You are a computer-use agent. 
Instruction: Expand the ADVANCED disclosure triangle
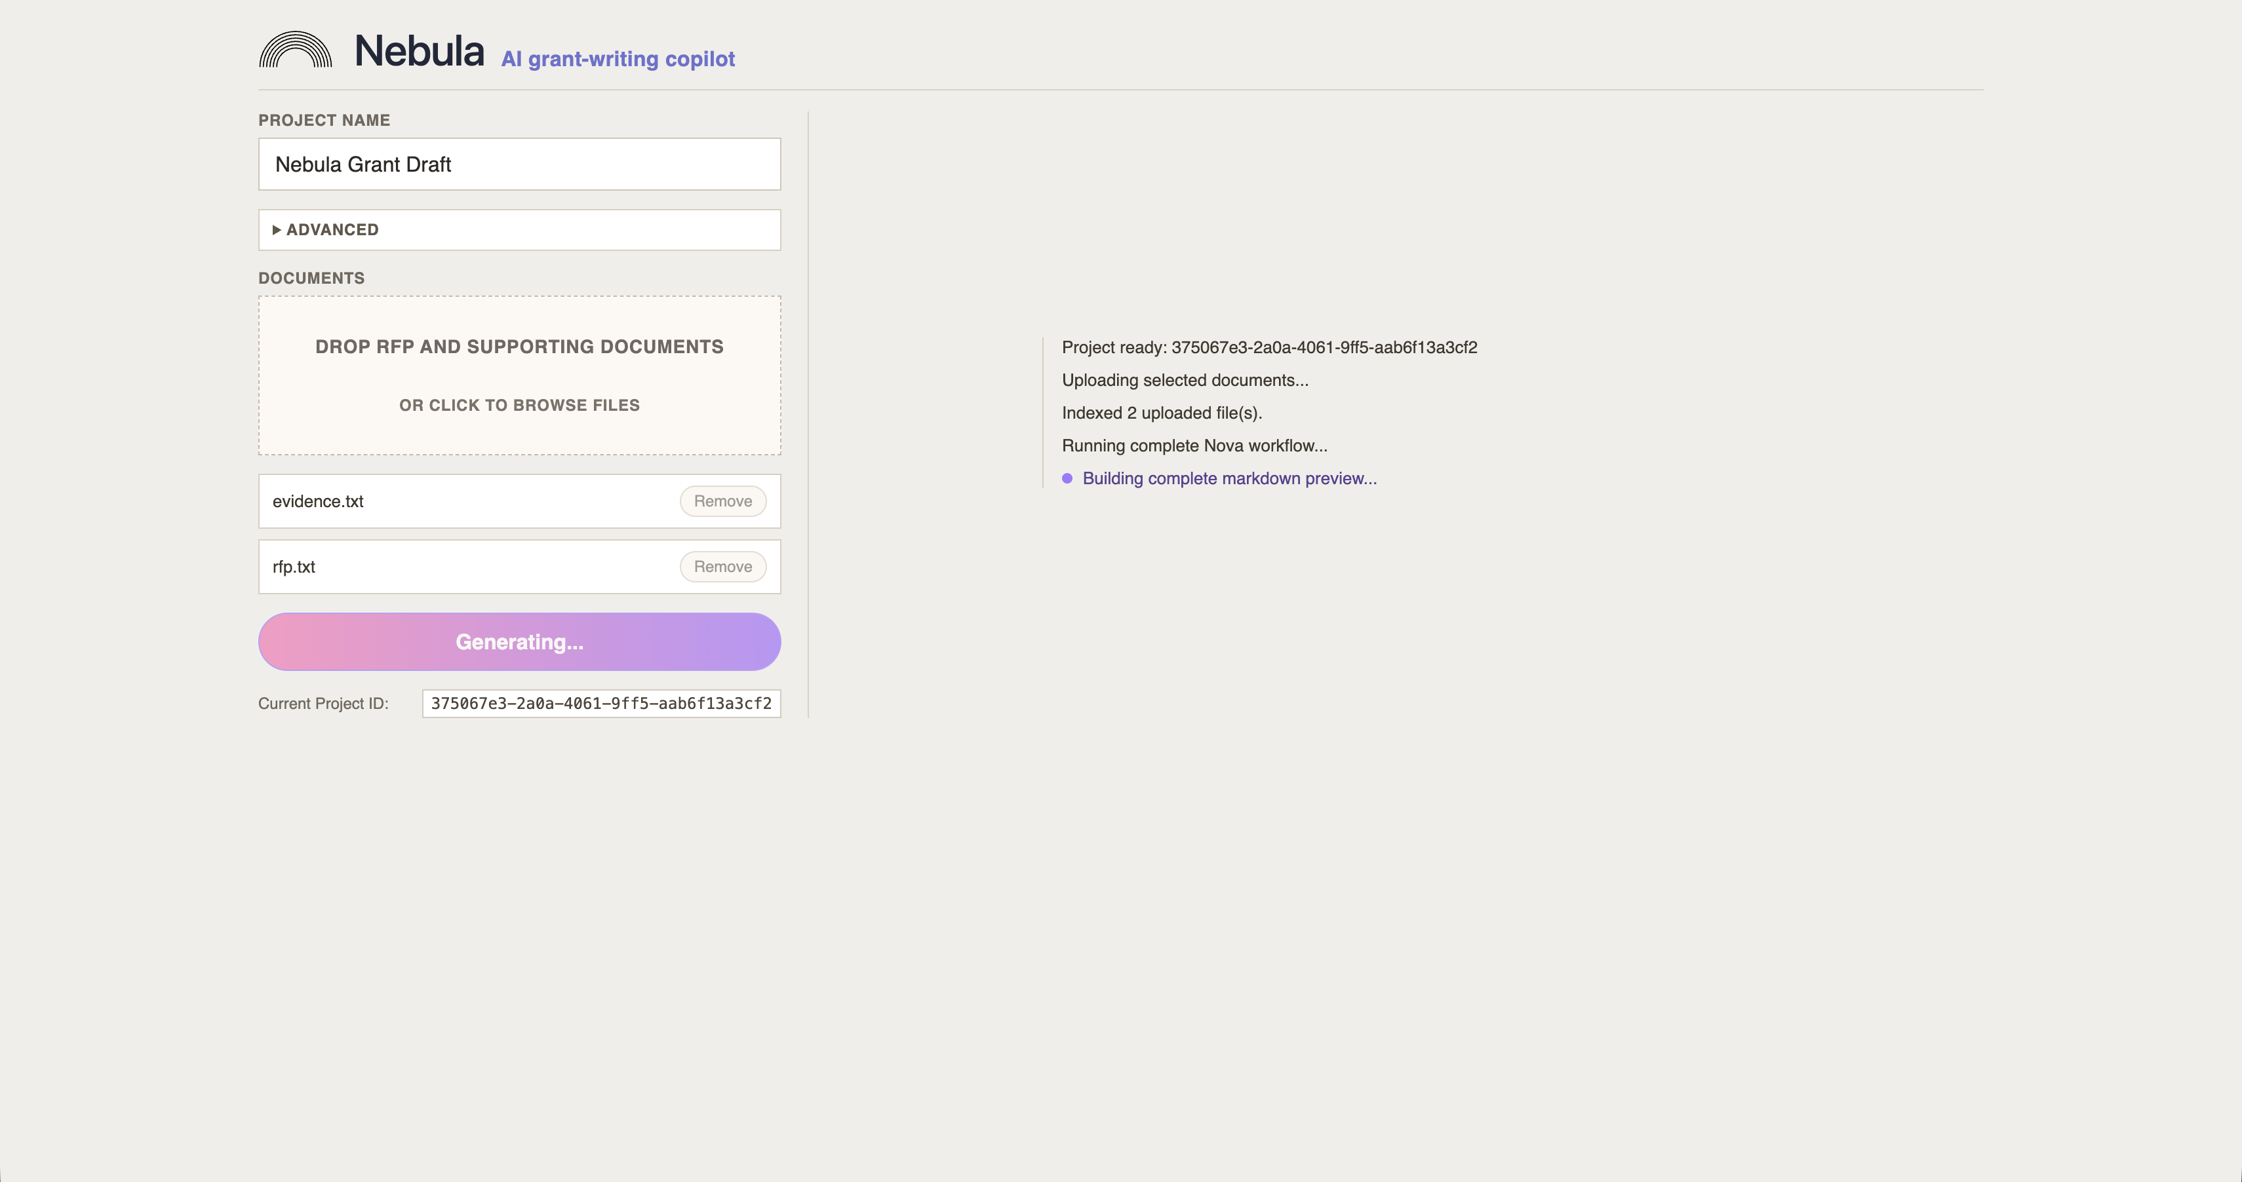tap(277, 229)
